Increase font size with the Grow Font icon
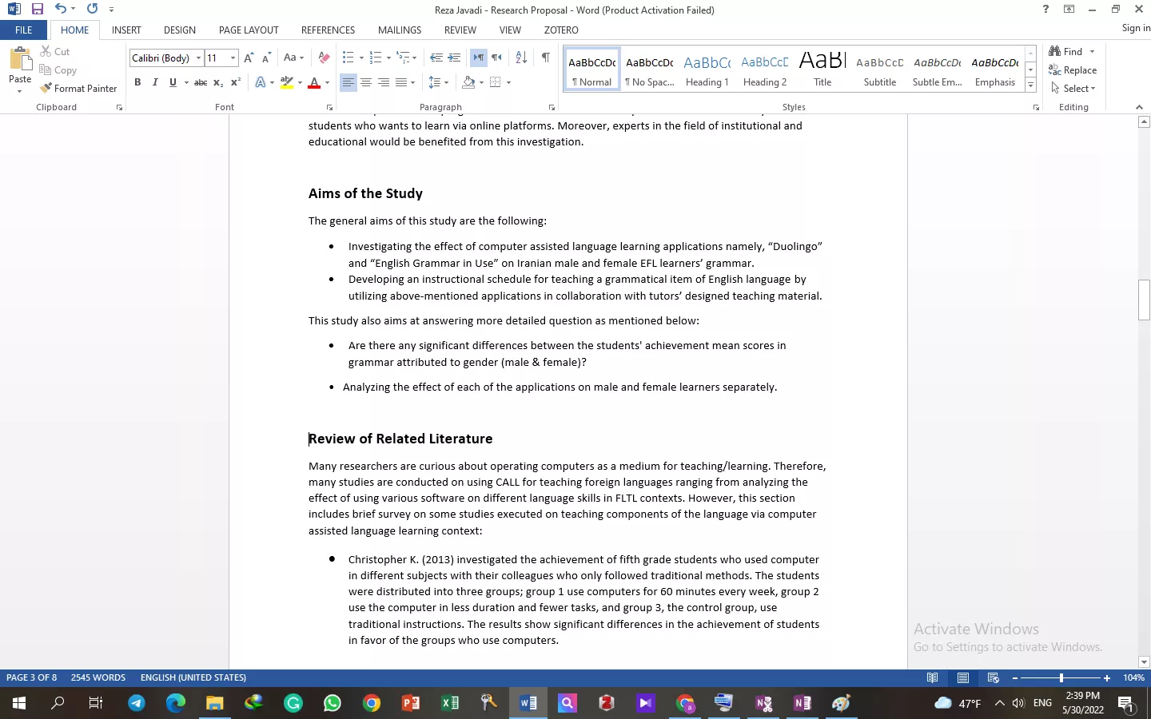Screen dimensions: 1151x719 point(249,58)
